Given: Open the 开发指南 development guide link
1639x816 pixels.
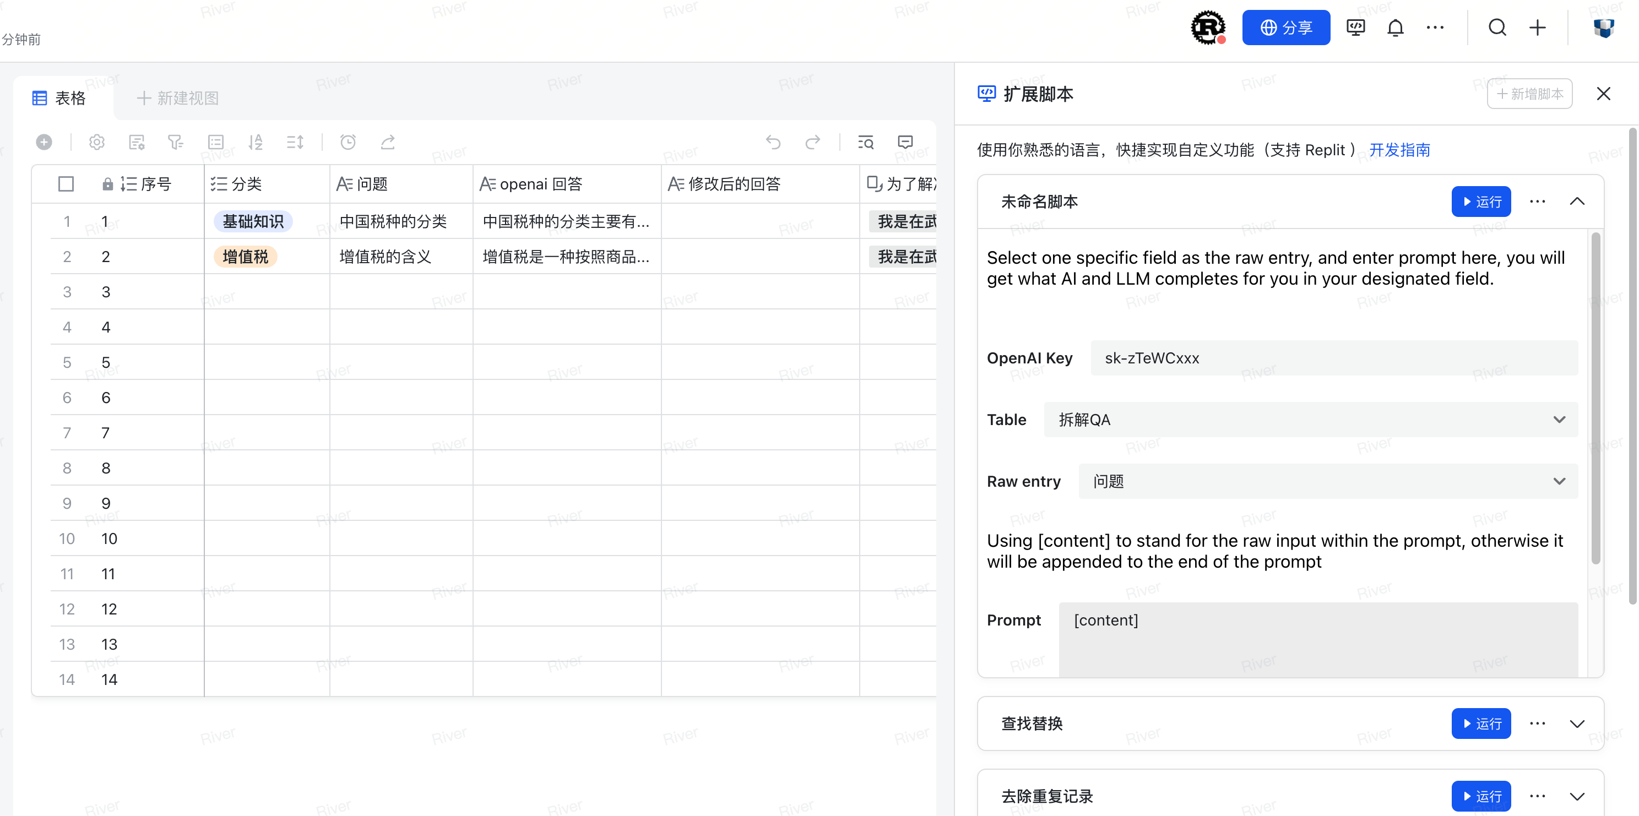Looking at the screenshot, I should 1399,149.
